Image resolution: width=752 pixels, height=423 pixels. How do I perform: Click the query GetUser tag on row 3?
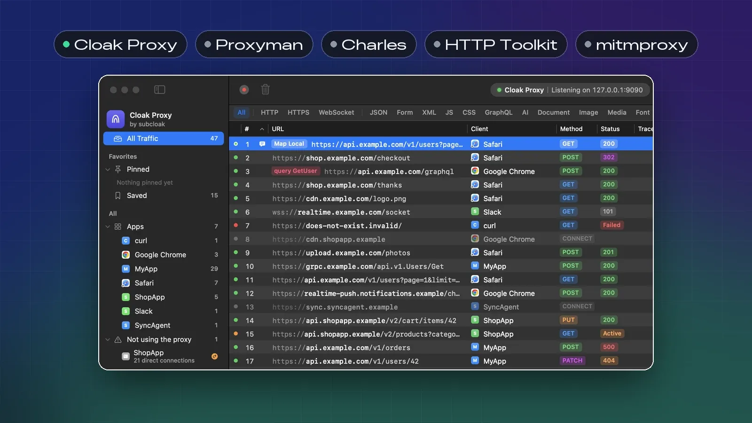(x=296, y=171)
